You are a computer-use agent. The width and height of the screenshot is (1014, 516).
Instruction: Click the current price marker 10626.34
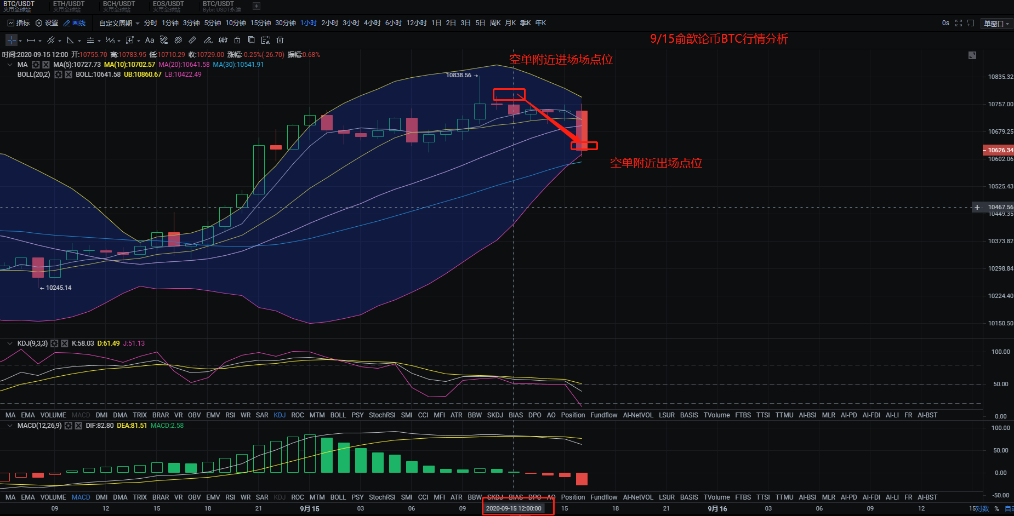[x=999, y=150]
